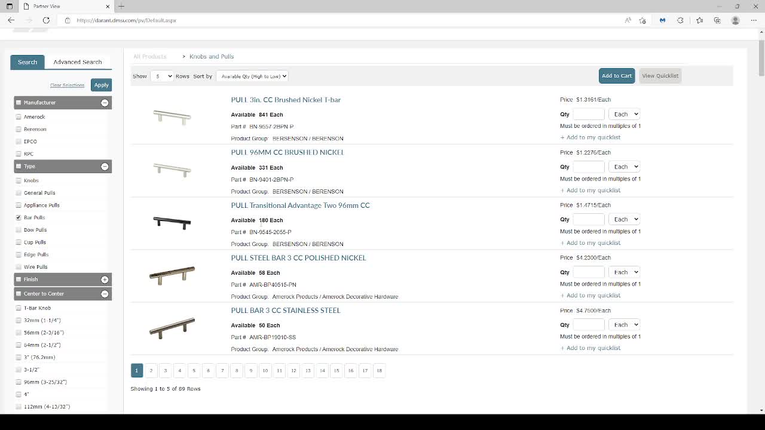The height and width of the screenshot is (430, 765).
Task: Open the Show rows count dropdown
Action: [x=161, y=76]
